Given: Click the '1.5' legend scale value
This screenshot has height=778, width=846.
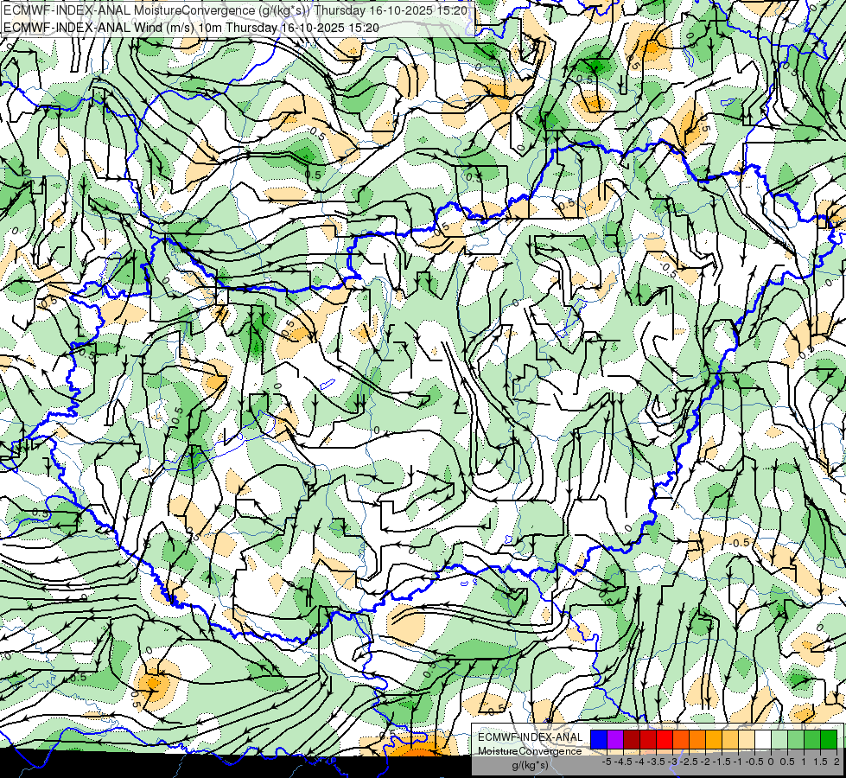Looking at the screenshot, I should tap(820, 762).
